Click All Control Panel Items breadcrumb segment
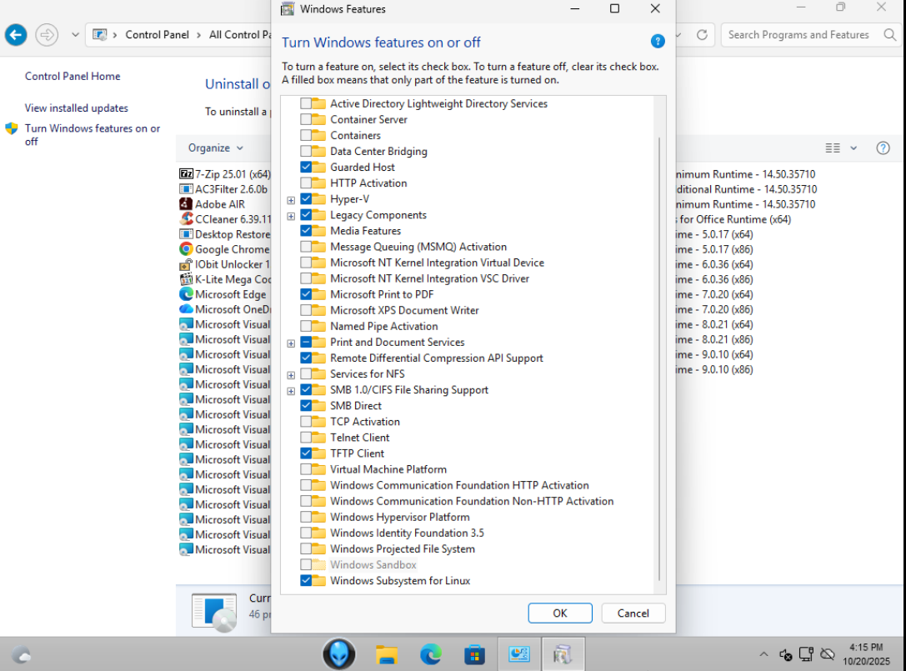The height and width of the screenshot is (671, 906). (239, 35)
